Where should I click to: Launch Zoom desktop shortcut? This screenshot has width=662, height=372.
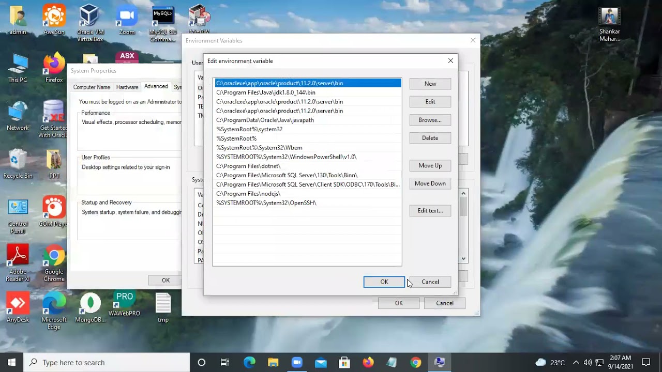[127, 20]
